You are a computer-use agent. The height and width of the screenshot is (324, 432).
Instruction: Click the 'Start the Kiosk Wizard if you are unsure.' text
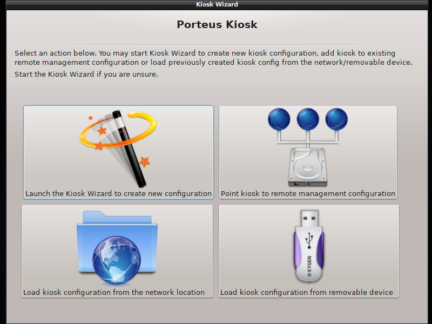click(86, 75)
